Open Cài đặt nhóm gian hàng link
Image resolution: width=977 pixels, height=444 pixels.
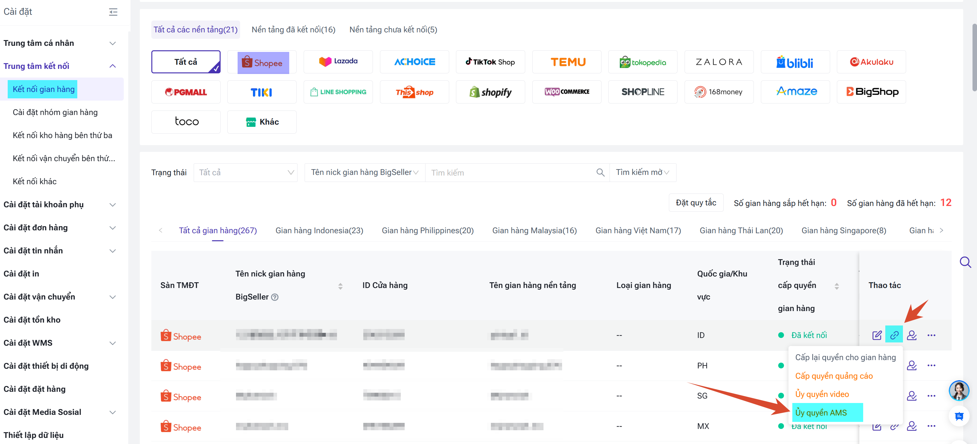[x=55, y=112]
